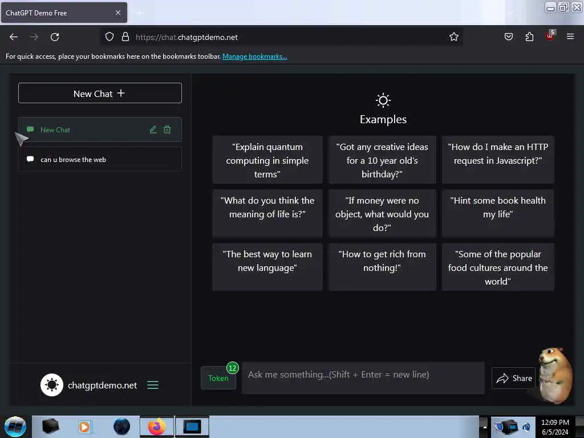Viewport: 584px width, 438px height.
Task: Click the blue monitor taskbar window icon
Action: point(192,427)
